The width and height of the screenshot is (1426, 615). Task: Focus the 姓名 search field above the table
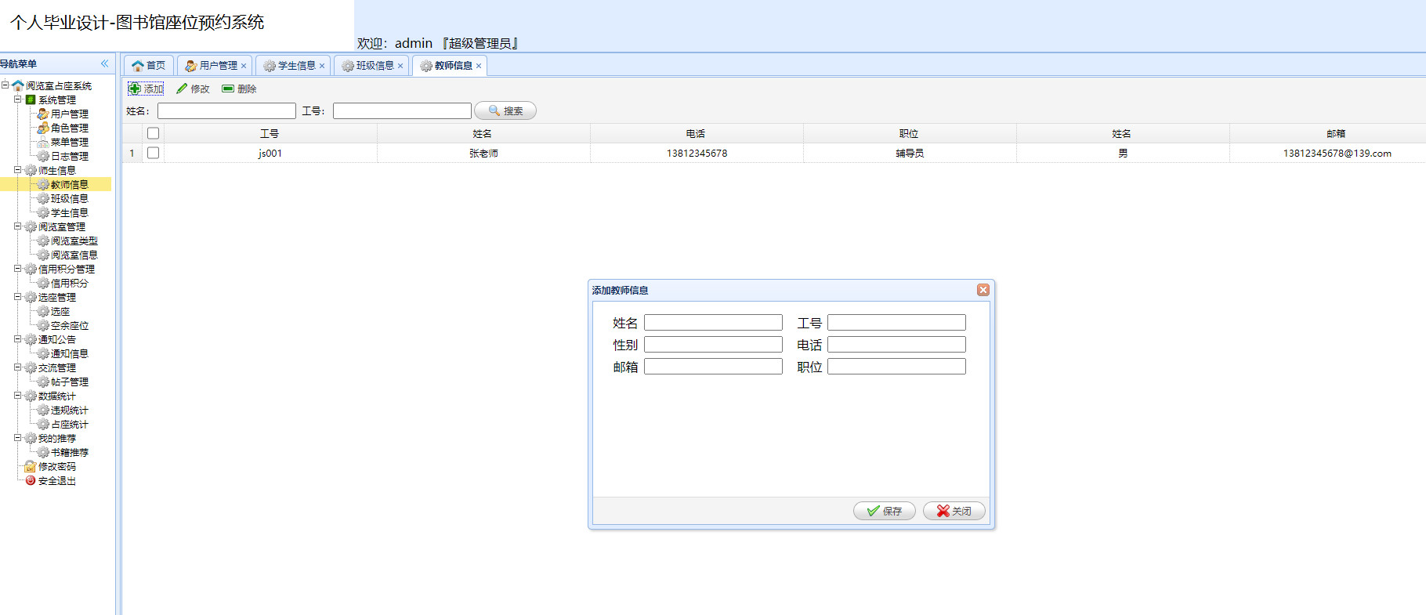226,111
